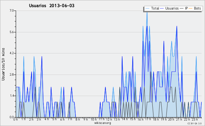Image resolution: width=205 pixels, height=126 pixels.
Task: Click the 'CC BY-SA 3.0' license text
Action: (194, 123)
